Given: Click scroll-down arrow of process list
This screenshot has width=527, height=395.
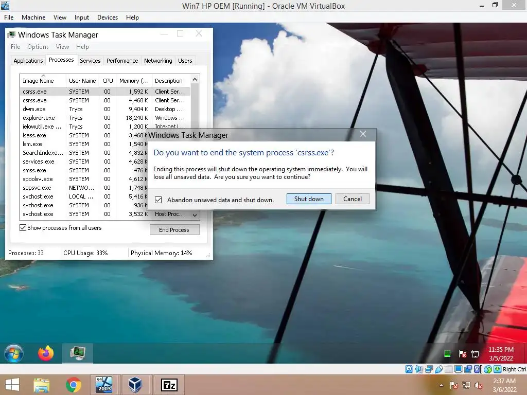Looking at the screenshot, I should pyautogui.click(x=195, y=216).
